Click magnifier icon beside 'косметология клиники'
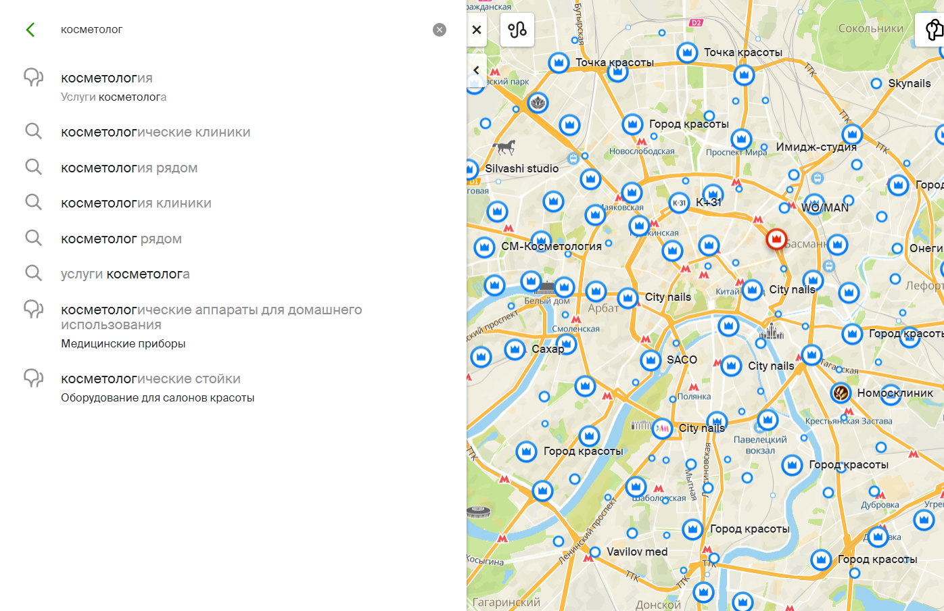This screenshot has height=611, width=944. 33,201
